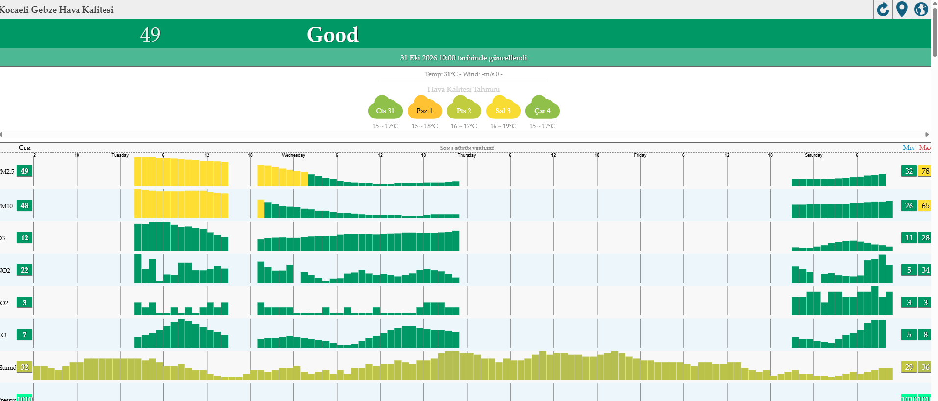Click CO maximum value 8
This screenshot has height=401, width=938.
coord(925,335)
